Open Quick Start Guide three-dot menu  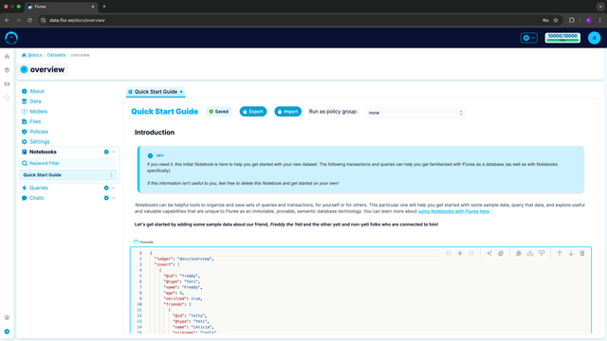112,174
